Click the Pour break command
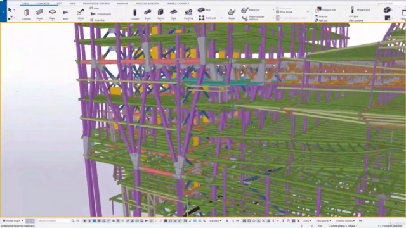406x228 pixels. pos(284,12)
